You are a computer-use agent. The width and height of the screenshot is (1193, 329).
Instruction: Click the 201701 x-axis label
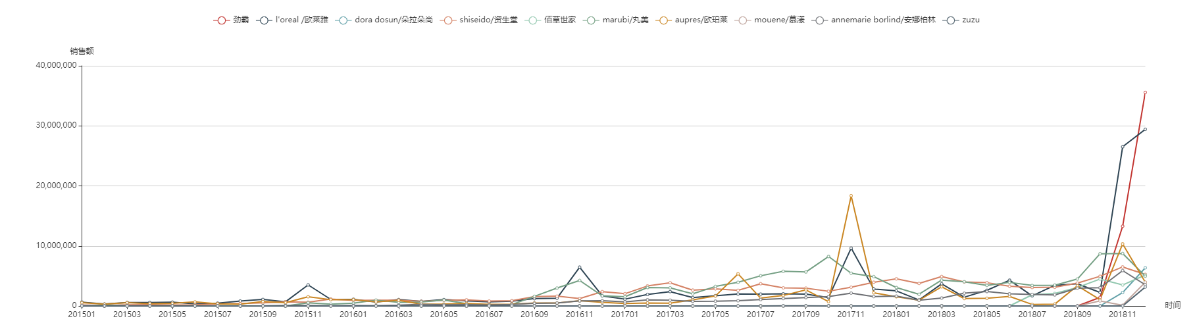click(x=624, y=315)
